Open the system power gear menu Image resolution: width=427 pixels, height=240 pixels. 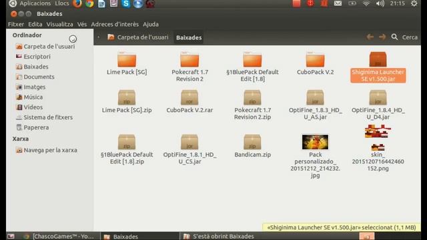point(414,3)
